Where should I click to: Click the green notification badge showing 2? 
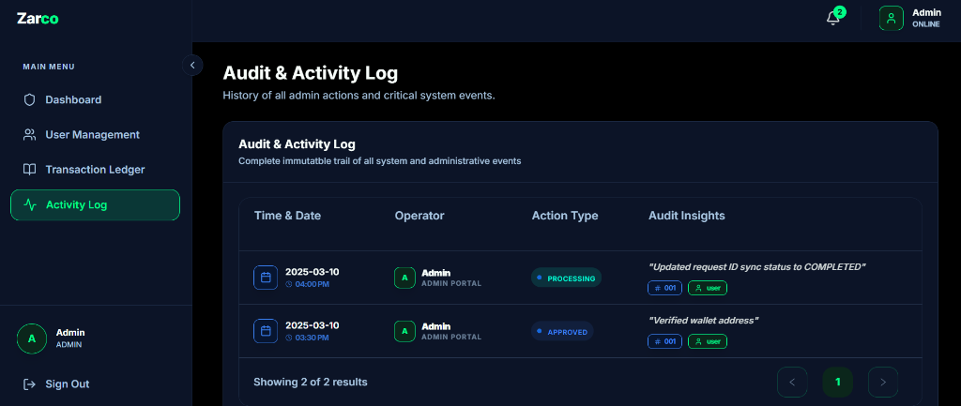coord(840,12)
